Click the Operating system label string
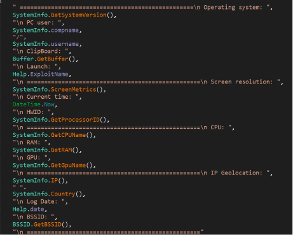The height and width of the screenshot is (235, 293). click(141, 8)
